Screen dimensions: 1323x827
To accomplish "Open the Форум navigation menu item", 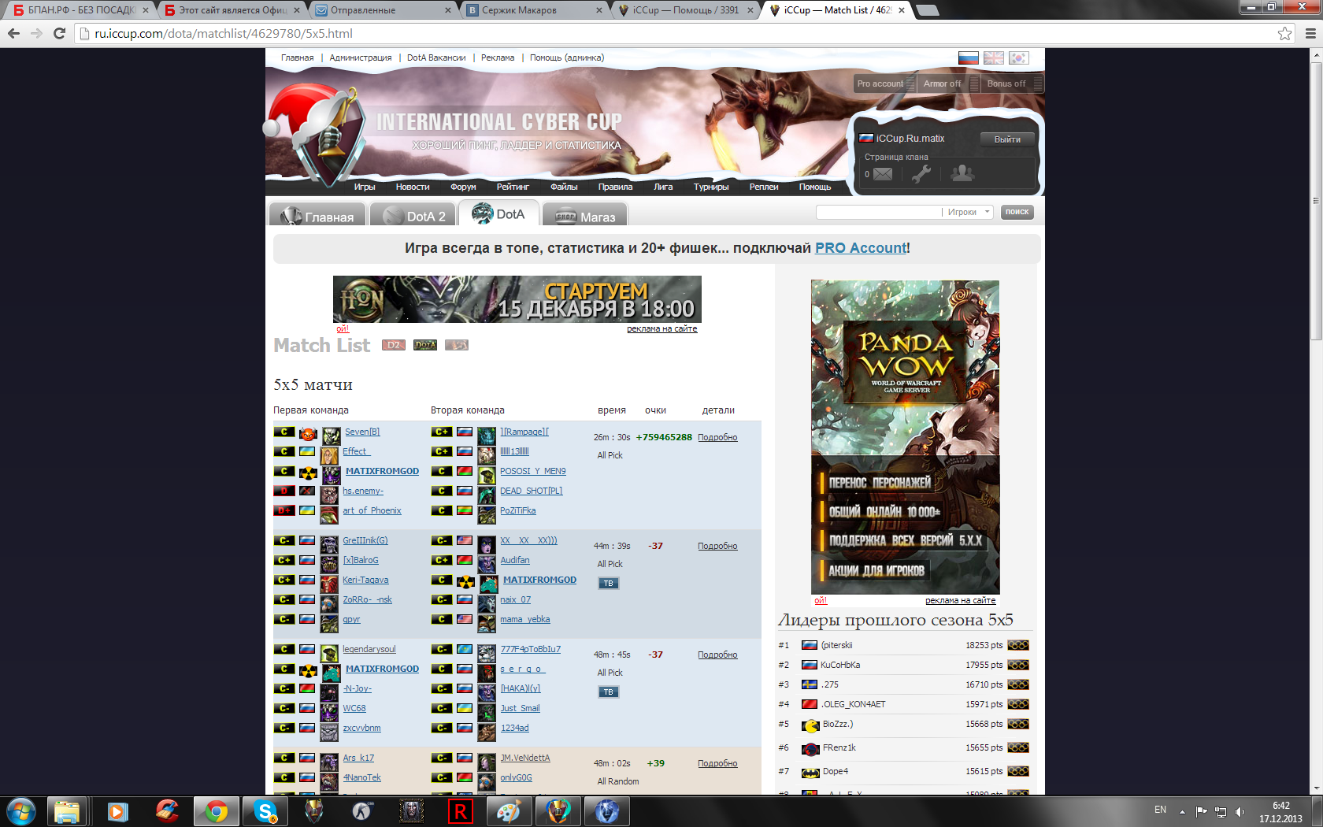I will click(463, 187).
